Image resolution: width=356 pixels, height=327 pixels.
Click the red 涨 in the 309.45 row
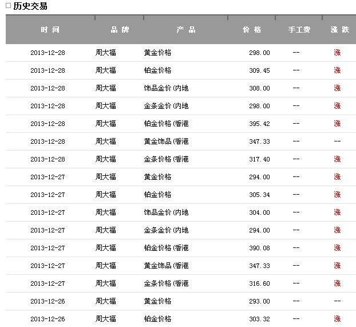337,70
